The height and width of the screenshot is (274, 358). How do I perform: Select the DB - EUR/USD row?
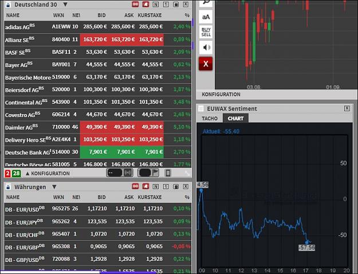pos(98,209)
